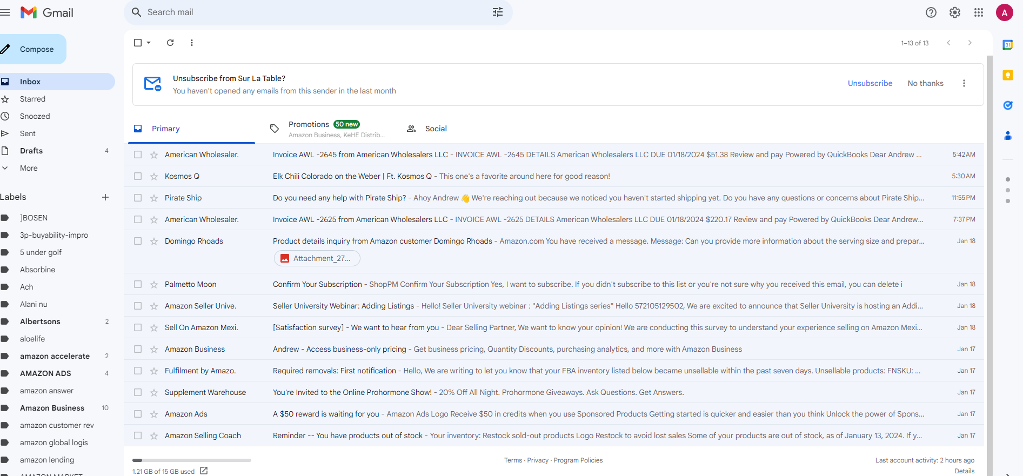Open the Sent folder
The height and width of the screenshot is (476, 1023).
pyautogui.click(x=28, y=133)
